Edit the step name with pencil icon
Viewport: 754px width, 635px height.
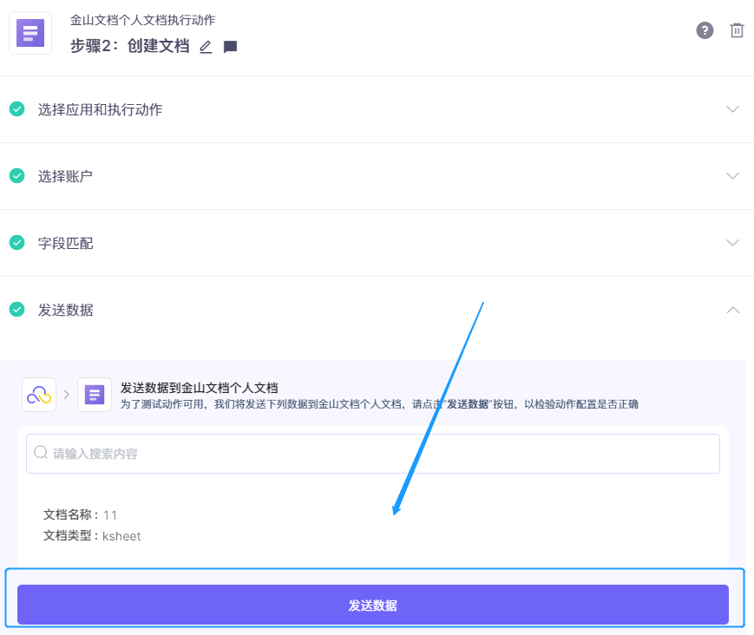click(206, 47)
